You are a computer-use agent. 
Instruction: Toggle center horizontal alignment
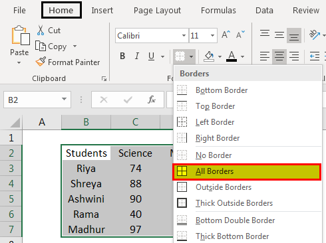tap(279, 56)
